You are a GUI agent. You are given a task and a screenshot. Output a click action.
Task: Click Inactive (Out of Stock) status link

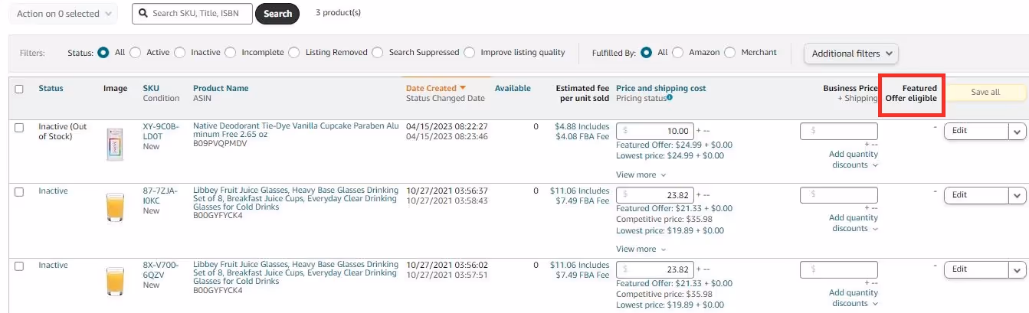click(x=64, y=131)
